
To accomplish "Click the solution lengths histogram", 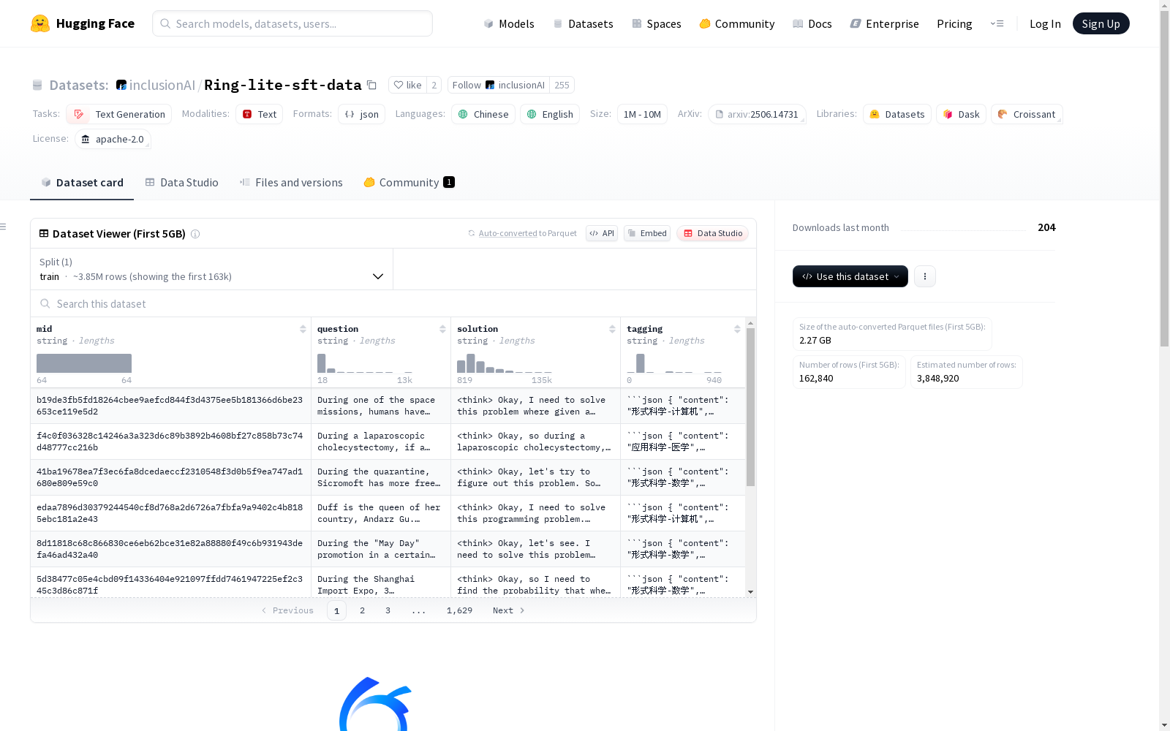I will pyautogui.click(x=505, y=363).
